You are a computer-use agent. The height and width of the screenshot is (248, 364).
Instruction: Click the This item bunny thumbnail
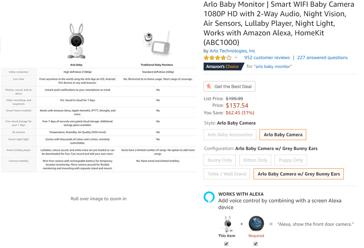[x=227, y=224]
